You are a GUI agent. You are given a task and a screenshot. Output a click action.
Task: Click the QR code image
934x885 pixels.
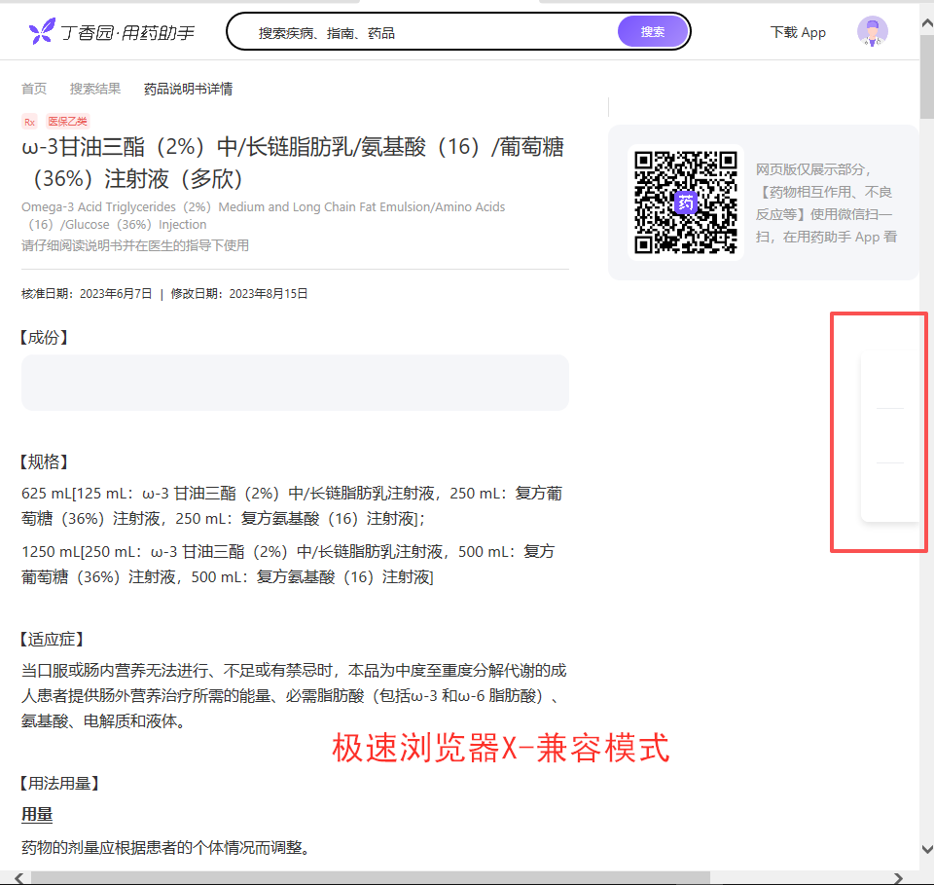click(x=685, y=203)
